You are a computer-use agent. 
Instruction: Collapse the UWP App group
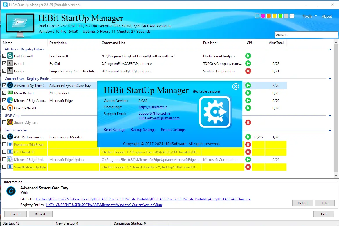tap(330, 115)
